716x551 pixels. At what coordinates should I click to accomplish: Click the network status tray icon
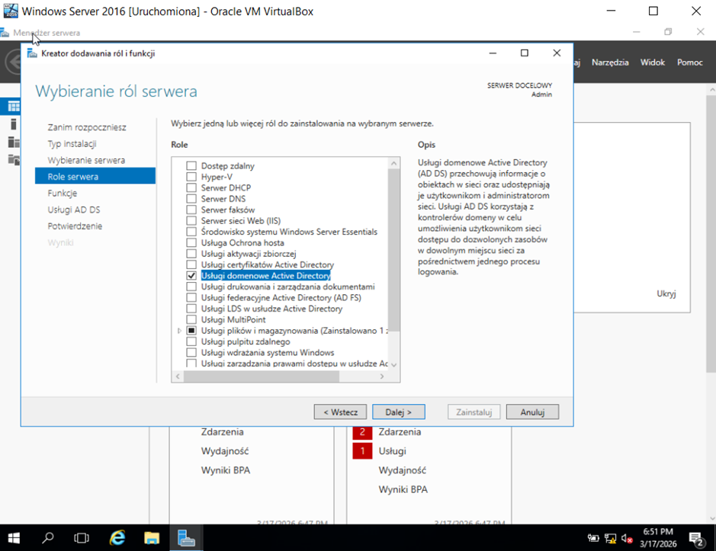point(610,538)
